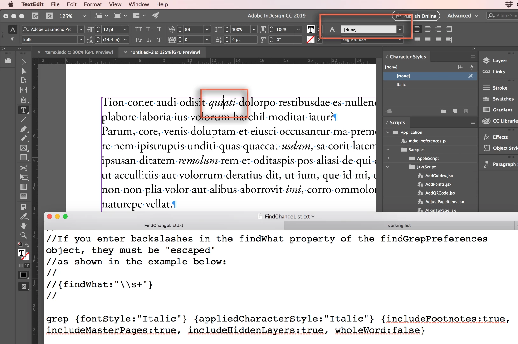The image size is (518, 344).
Task: Toggle Strikethrough formatting
Action: click(159, 40)
